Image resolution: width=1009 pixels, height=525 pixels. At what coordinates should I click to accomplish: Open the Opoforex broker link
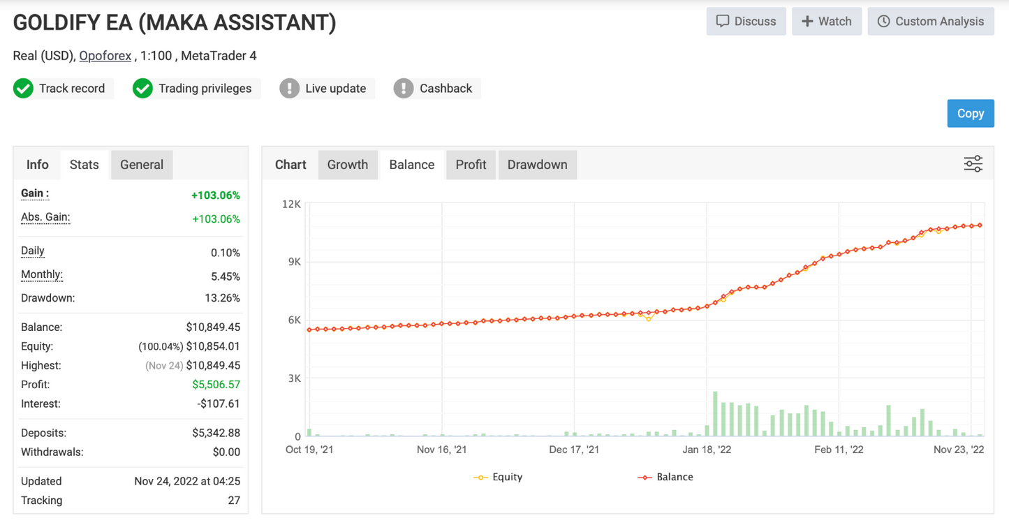[105, 56]
